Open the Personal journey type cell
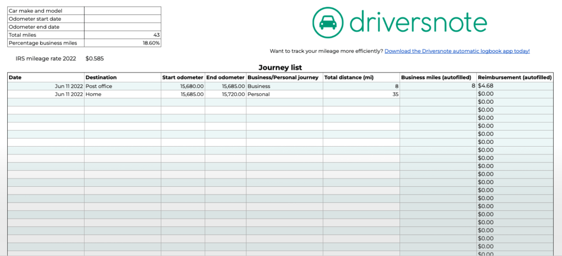 (x=284, y=94)
